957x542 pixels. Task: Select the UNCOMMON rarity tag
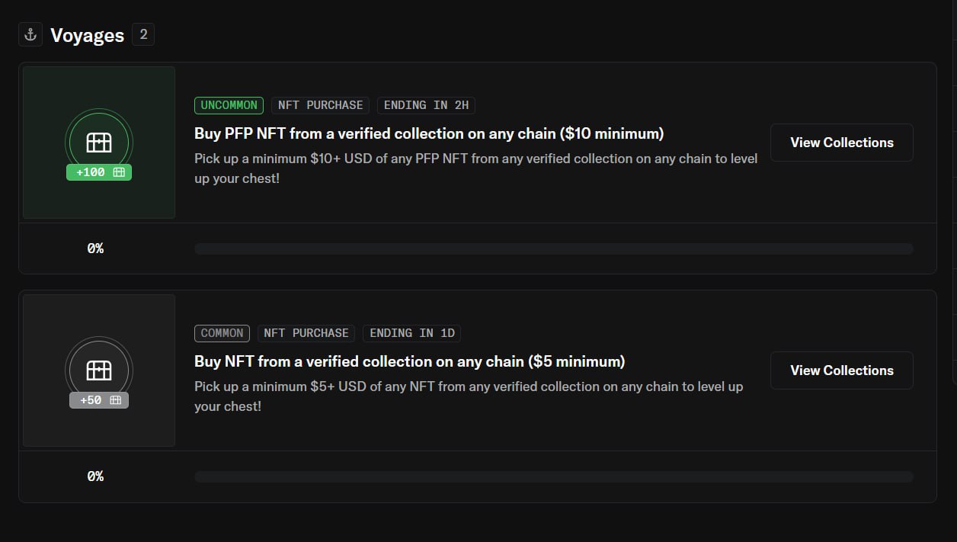tap(229, 105)
